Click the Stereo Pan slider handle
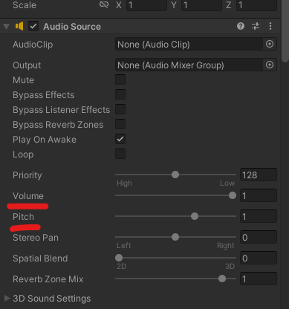Image resolution: width=289 pixels, height=309 pixels. 175,237
